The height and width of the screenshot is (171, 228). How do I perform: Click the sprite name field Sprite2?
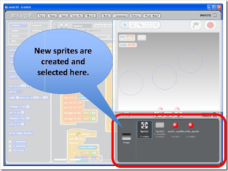[x=82, y=26]
